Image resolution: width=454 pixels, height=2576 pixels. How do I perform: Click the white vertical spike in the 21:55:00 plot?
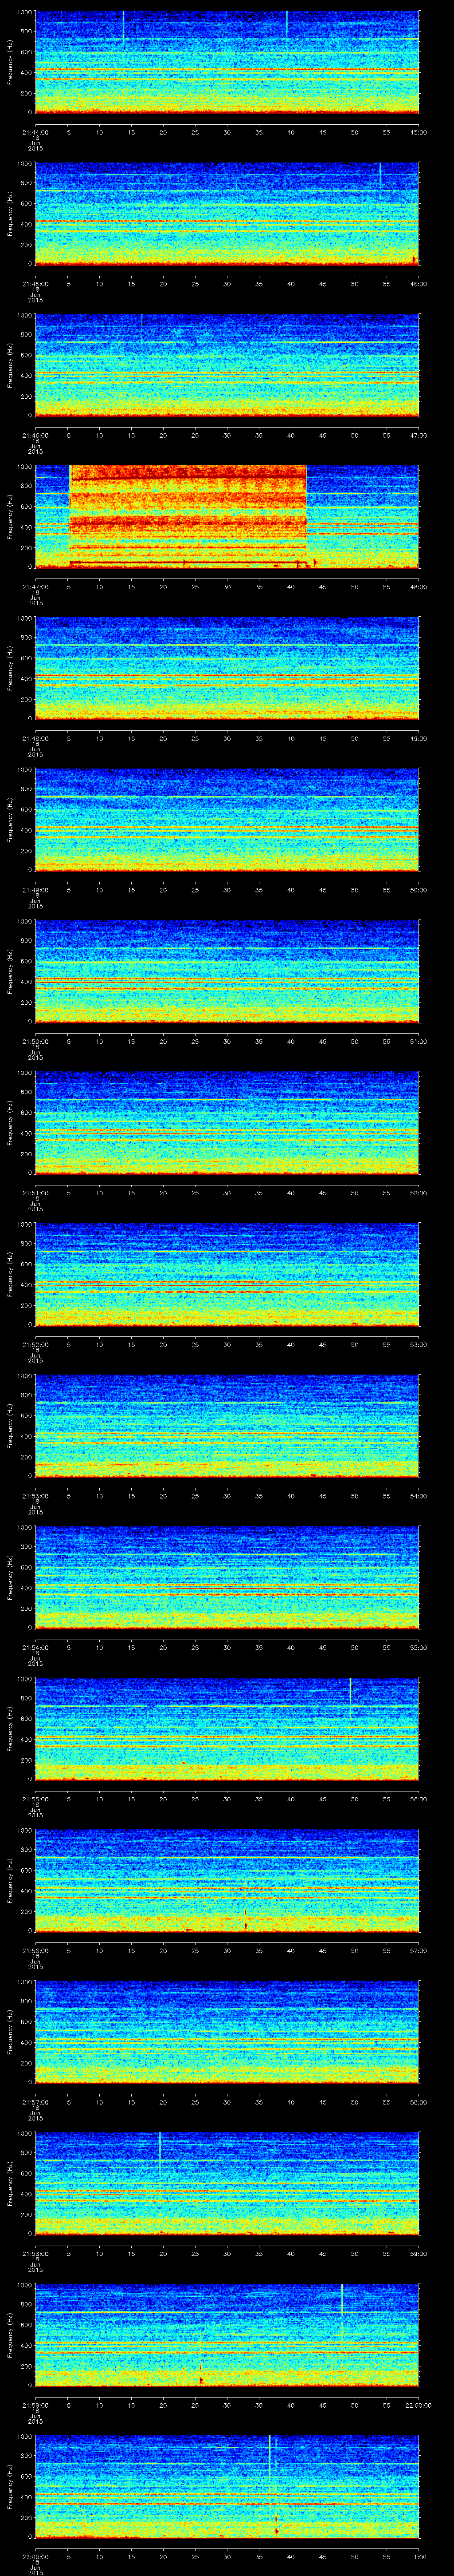click(350, 1697)
